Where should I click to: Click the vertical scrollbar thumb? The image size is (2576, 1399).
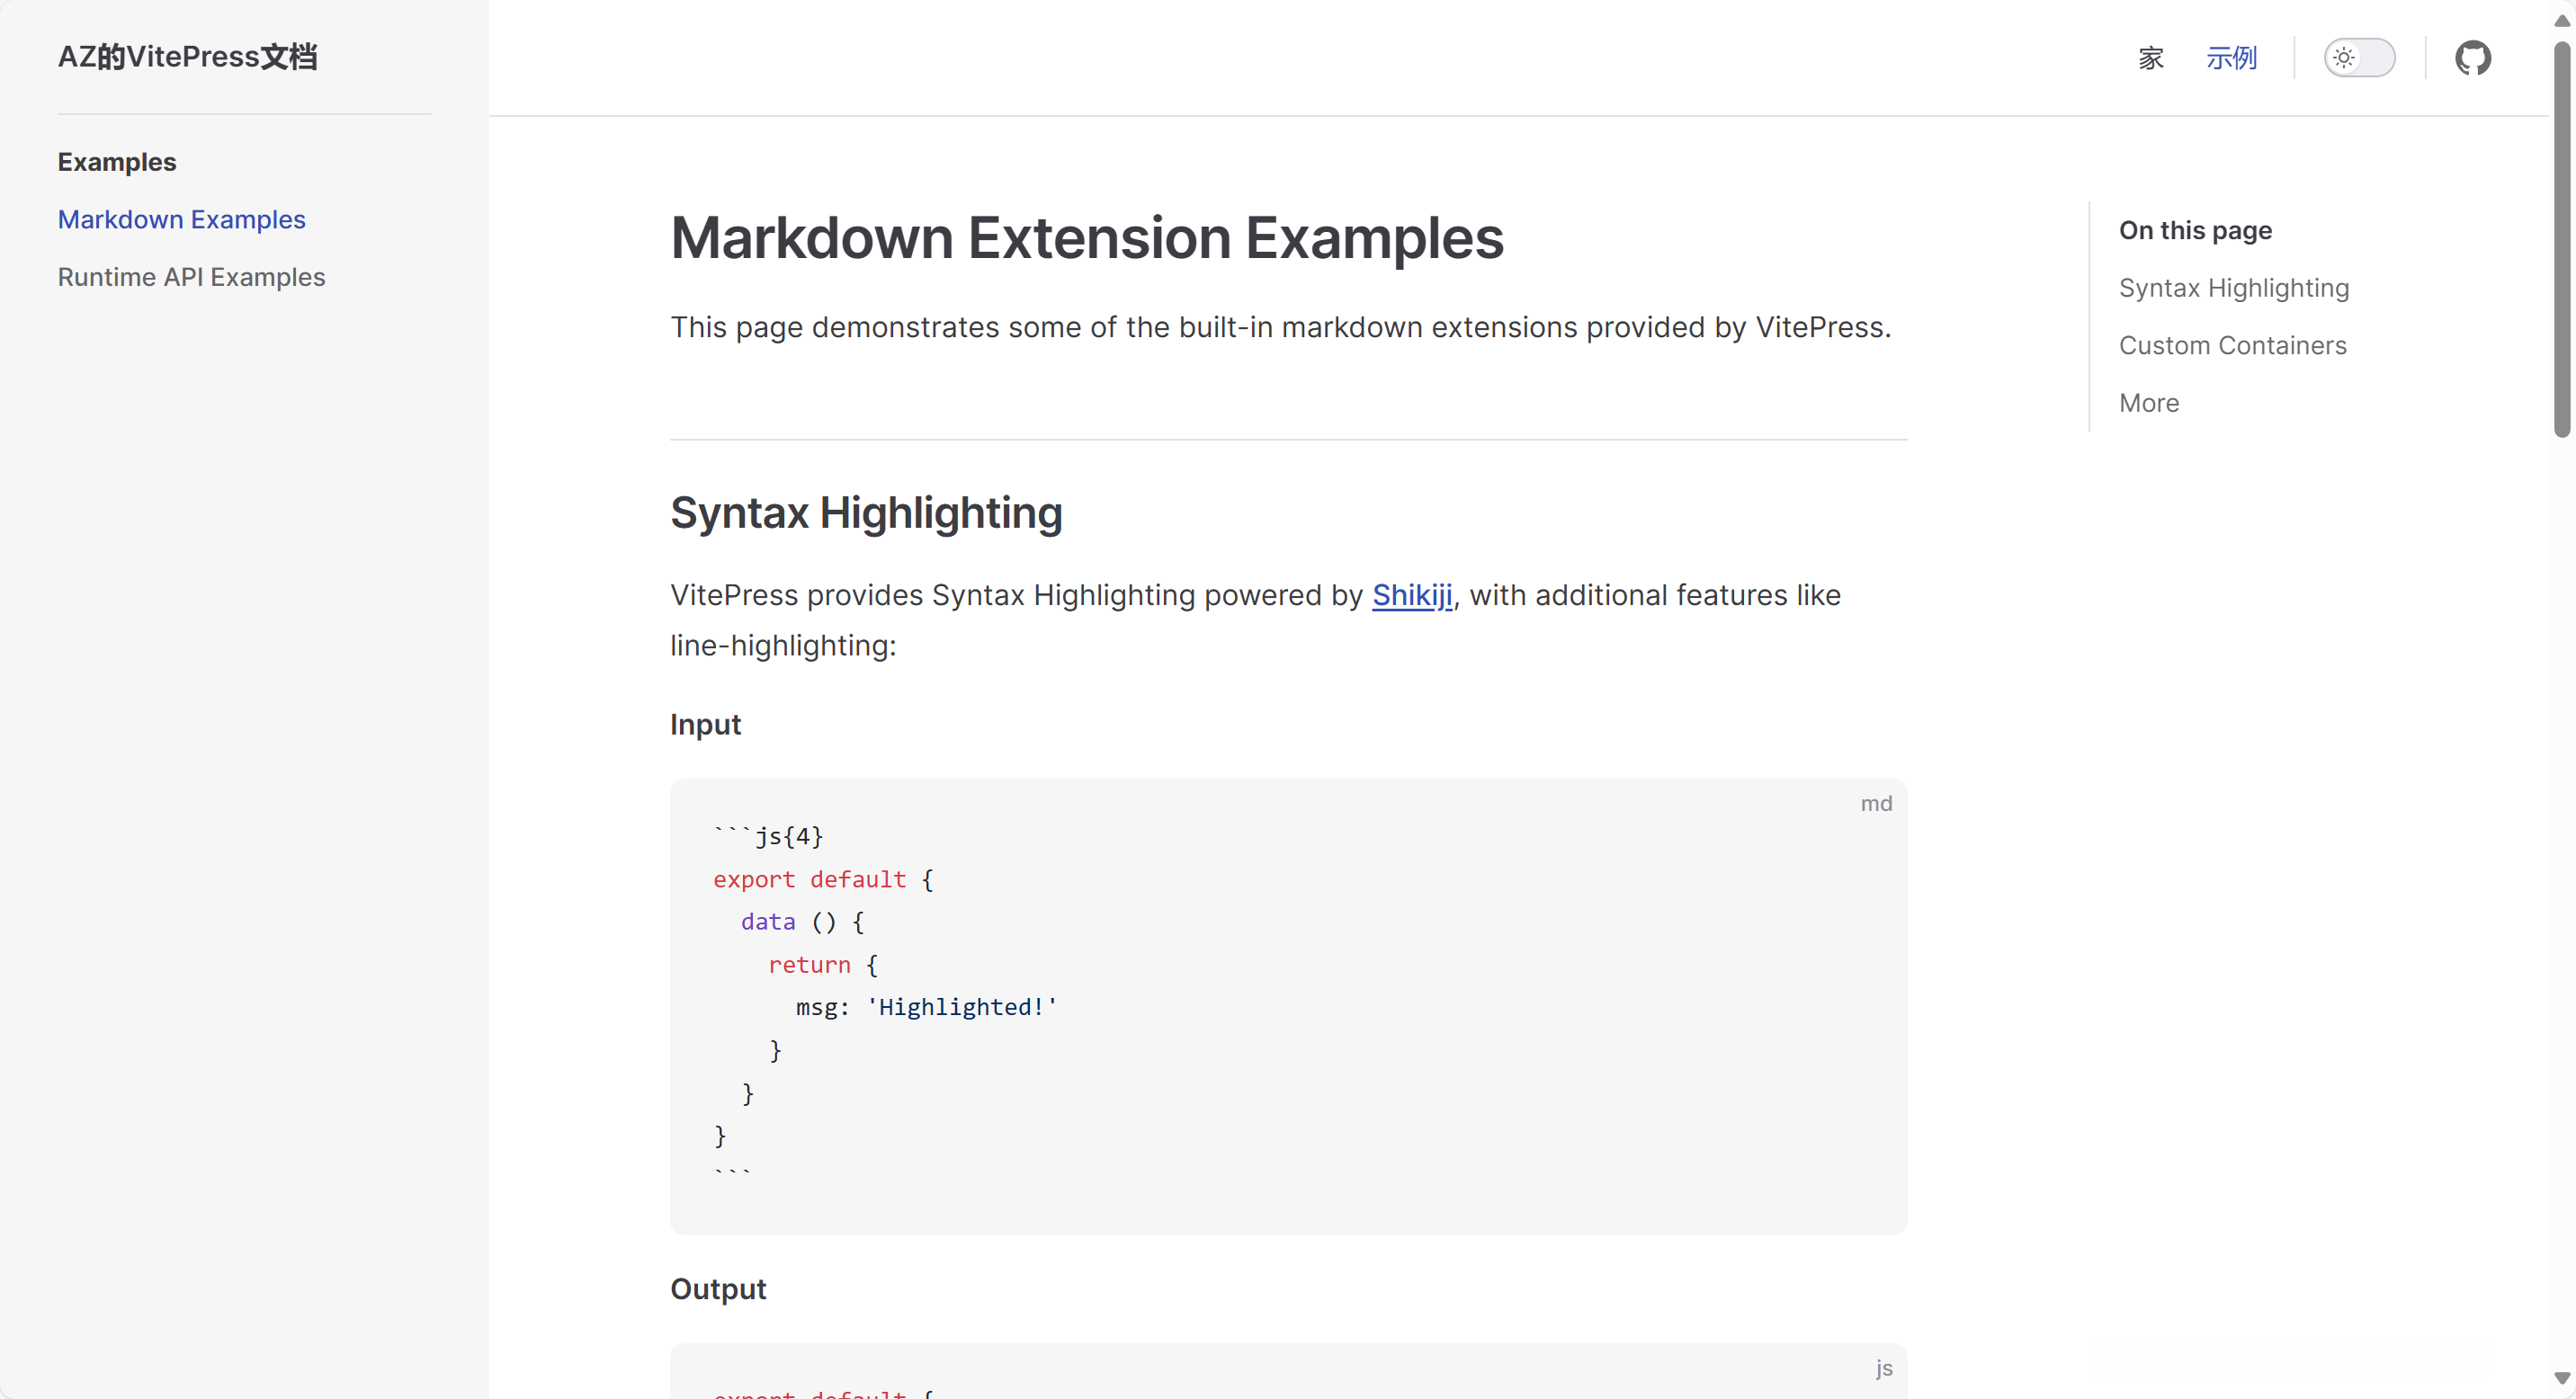point(2561,240)
